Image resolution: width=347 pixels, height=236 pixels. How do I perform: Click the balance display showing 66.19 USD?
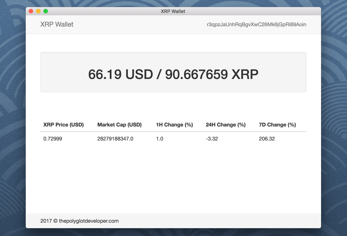pos(121,74)
